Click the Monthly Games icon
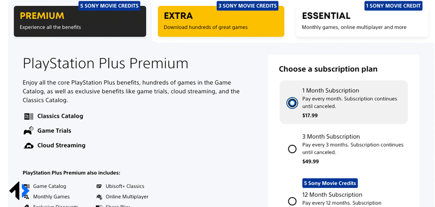Viewport: 435px width, 207px height. (x=26, y=197)
